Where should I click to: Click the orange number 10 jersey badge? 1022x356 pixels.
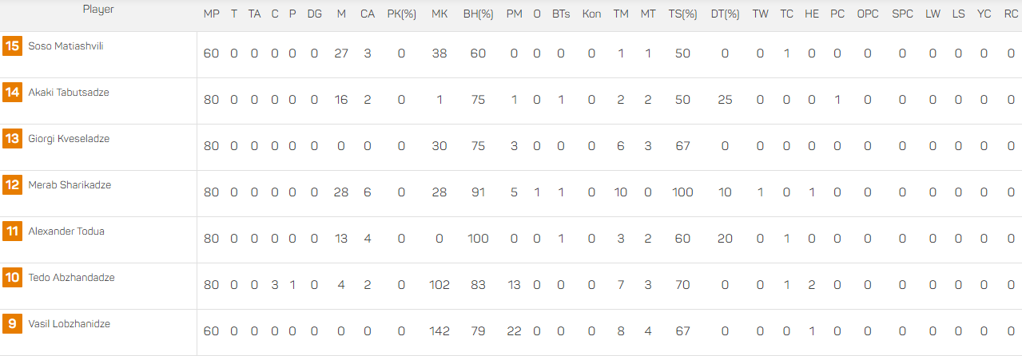pos(12,278)
